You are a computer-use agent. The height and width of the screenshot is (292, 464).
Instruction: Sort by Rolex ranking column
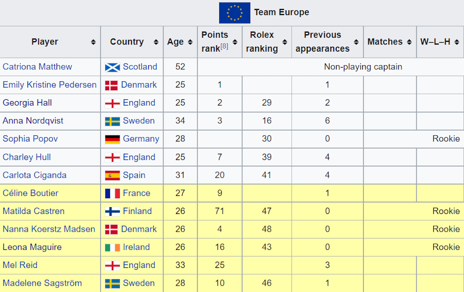click(x=285, y=42)
